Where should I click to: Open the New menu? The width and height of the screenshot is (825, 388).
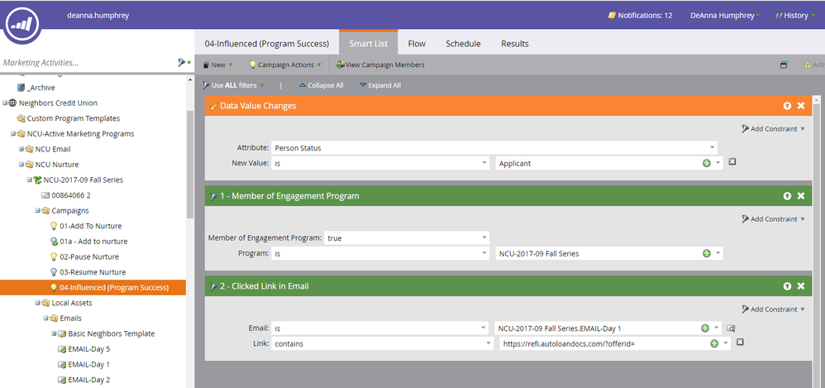(x=218, y=65)
